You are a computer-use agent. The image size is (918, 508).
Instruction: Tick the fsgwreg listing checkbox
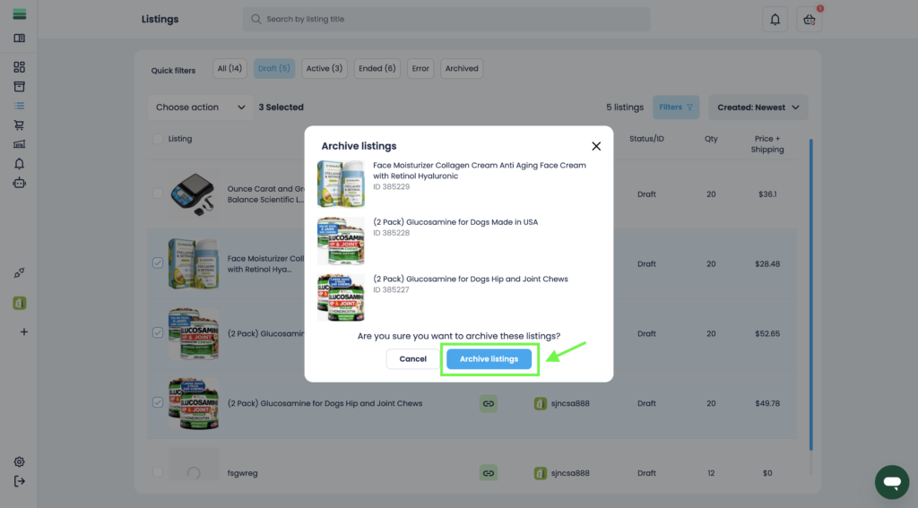158,472
